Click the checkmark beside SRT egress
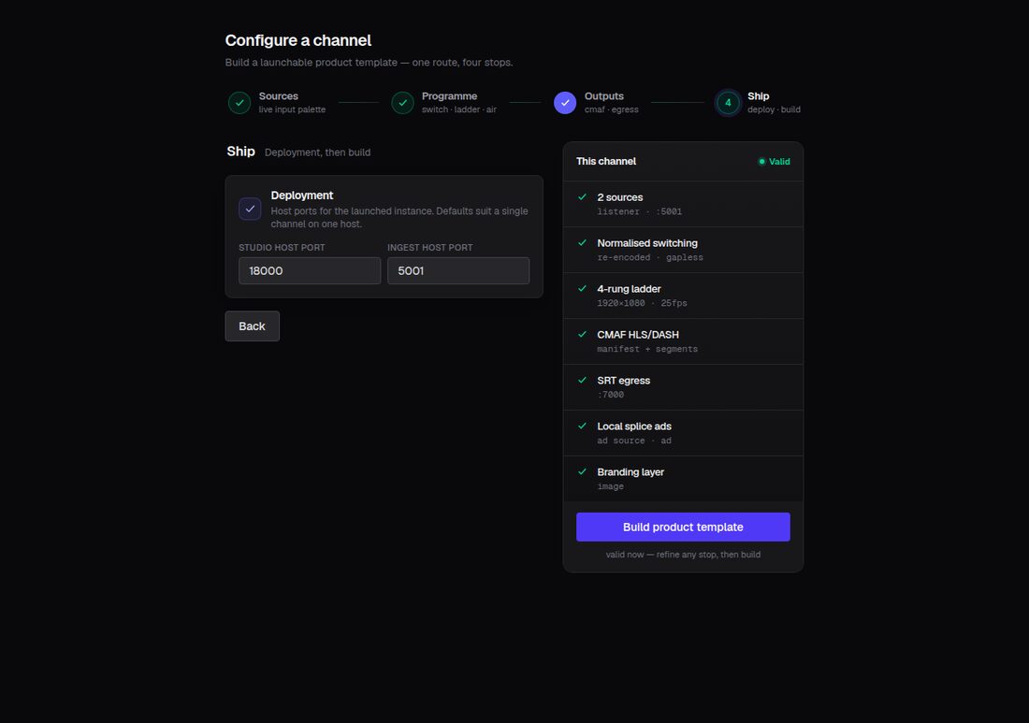The image size is (1029, 723). [x=582, y=381]
